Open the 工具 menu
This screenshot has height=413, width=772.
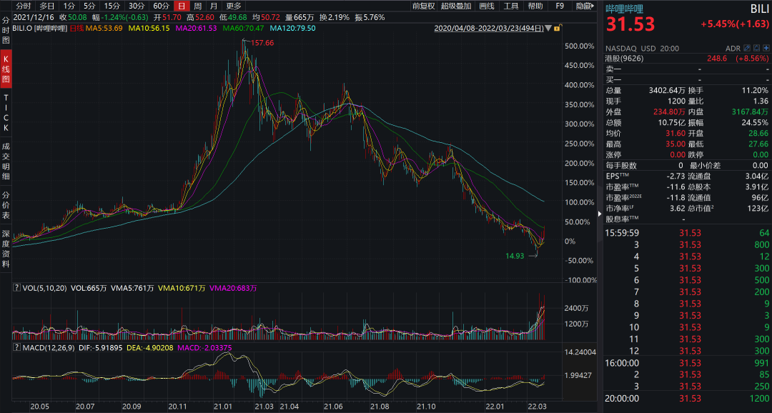point(511,6)
